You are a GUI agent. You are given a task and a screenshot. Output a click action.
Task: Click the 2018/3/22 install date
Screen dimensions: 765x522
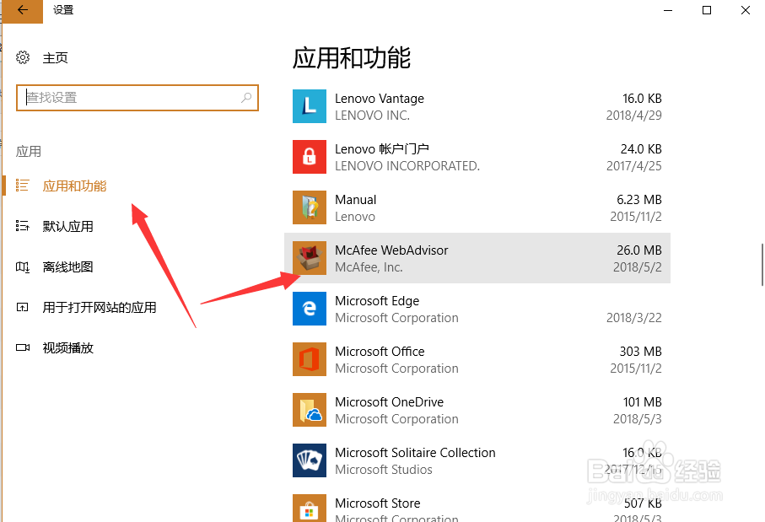coord(633,318)
